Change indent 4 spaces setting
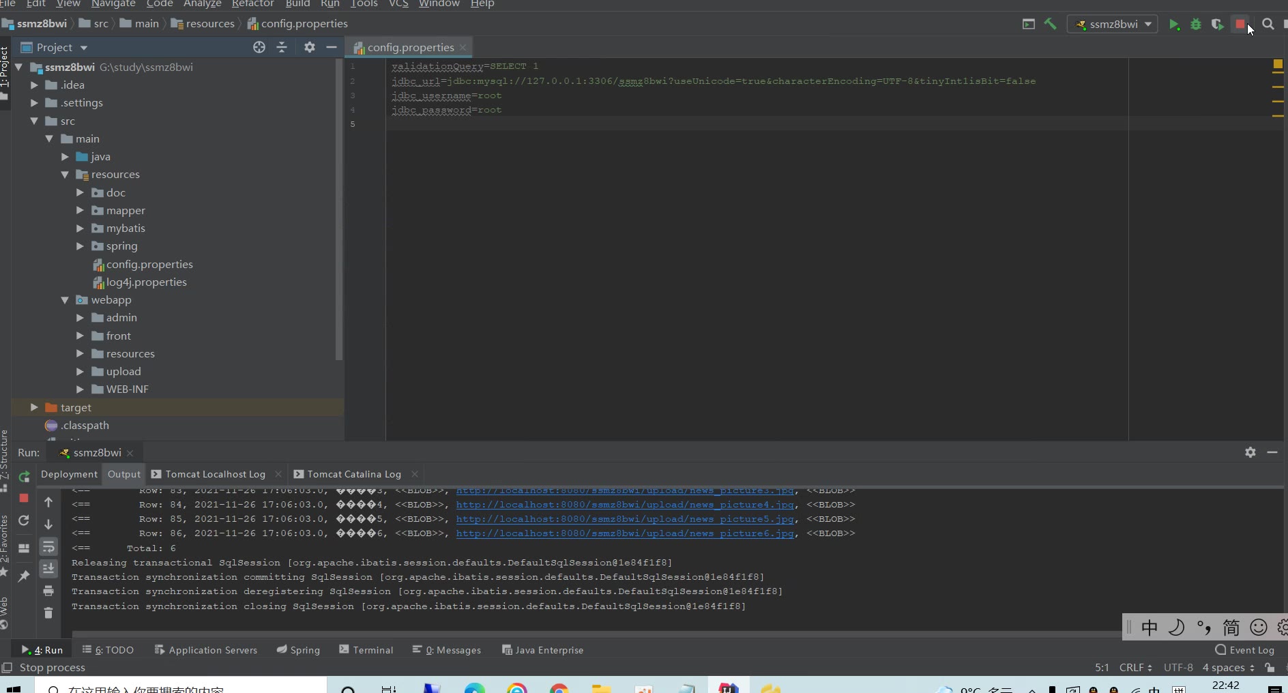The image size is (1288, 693). [1229, 668]
